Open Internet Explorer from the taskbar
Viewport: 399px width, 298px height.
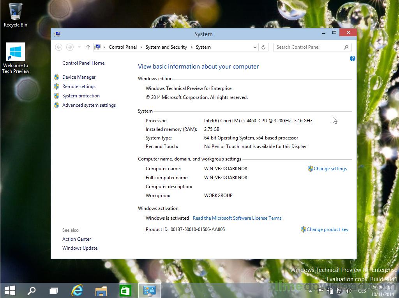77,290
